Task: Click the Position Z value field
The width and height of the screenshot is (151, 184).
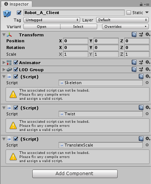Action: click(137, 41)
